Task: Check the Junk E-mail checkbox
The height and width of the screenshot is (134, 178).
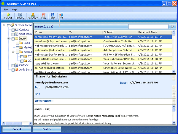Action: pos(13,70)
